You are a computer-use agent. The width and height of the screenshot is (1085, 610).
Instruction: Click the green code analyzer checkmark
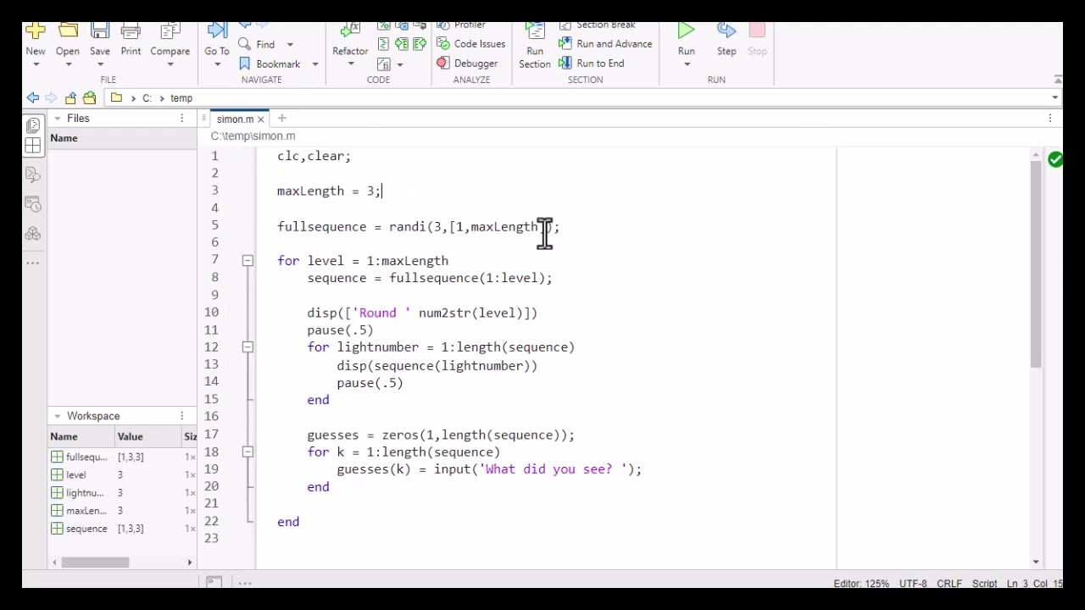(x=1055, y=159)
